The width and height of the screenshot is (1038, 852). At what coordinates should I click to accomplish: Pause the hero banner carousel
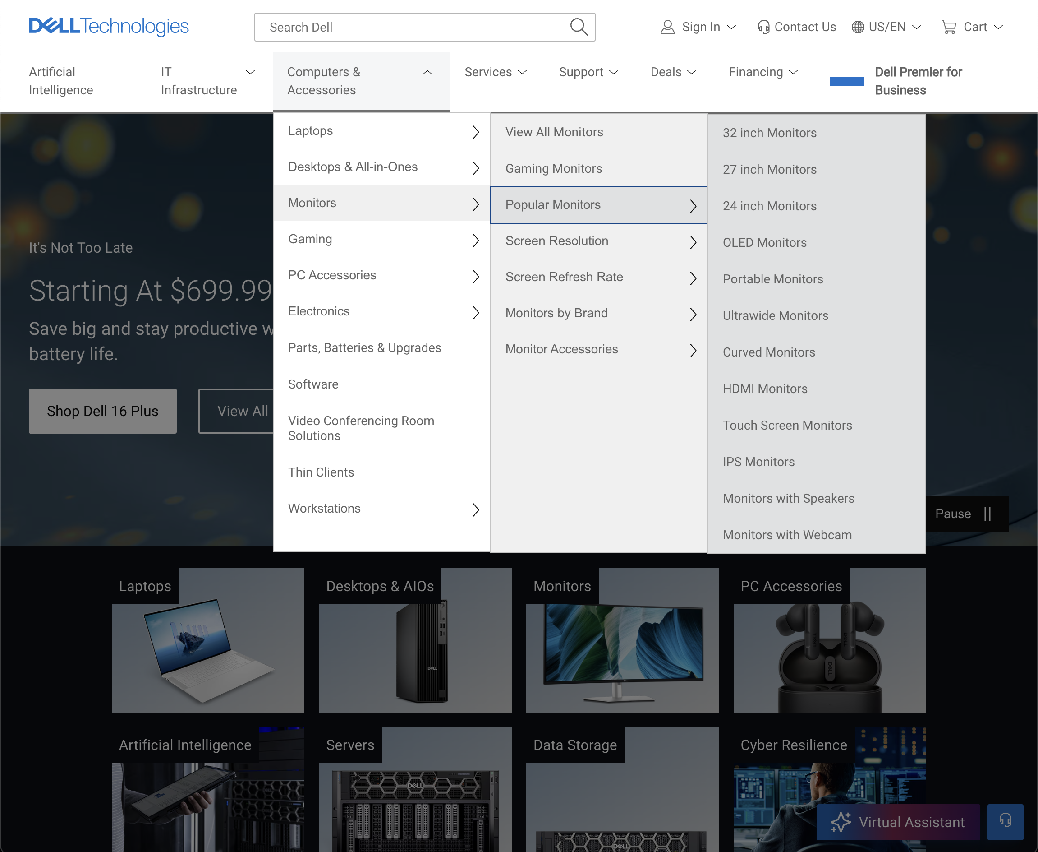pos(966,514)
